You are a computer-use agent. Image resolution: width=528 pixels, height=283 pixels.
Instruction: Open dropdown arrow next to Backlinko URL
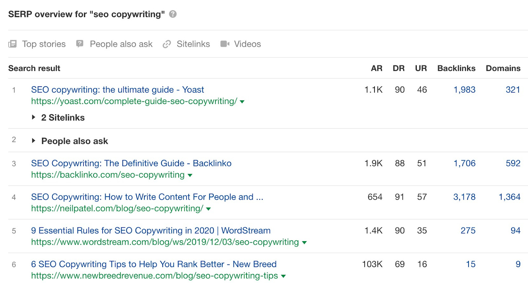pyautogui.click(x=190, y=175)
